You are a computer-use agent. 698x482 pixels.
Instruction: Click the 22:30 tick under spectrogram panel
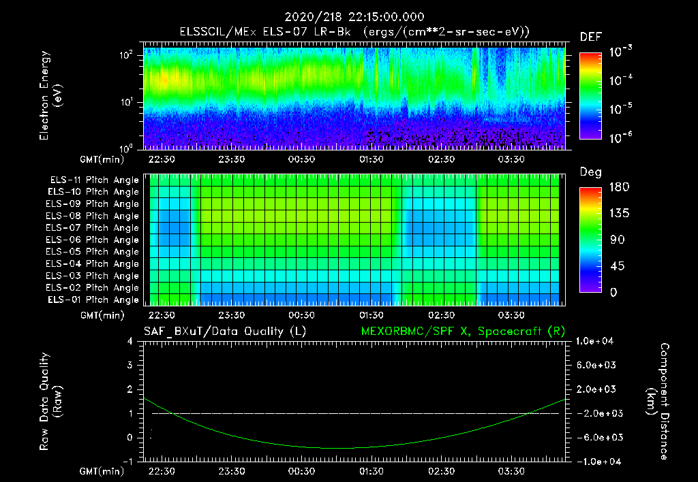[x=161, y=159]
